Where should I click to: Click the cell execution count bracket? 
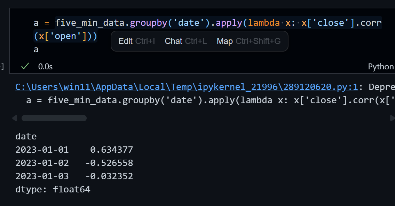tap(2, 67)
